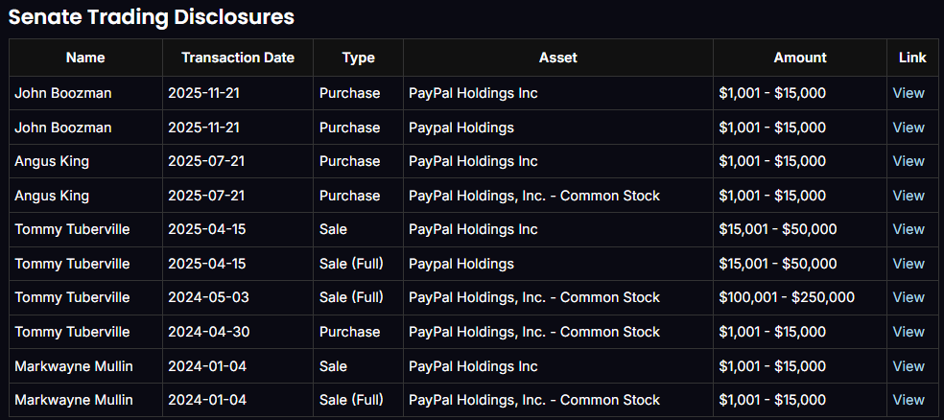The image size is (944, 420).
Task: Open View link for Boozman's PayPal Holdings Inc purchase
Action: 908,93
